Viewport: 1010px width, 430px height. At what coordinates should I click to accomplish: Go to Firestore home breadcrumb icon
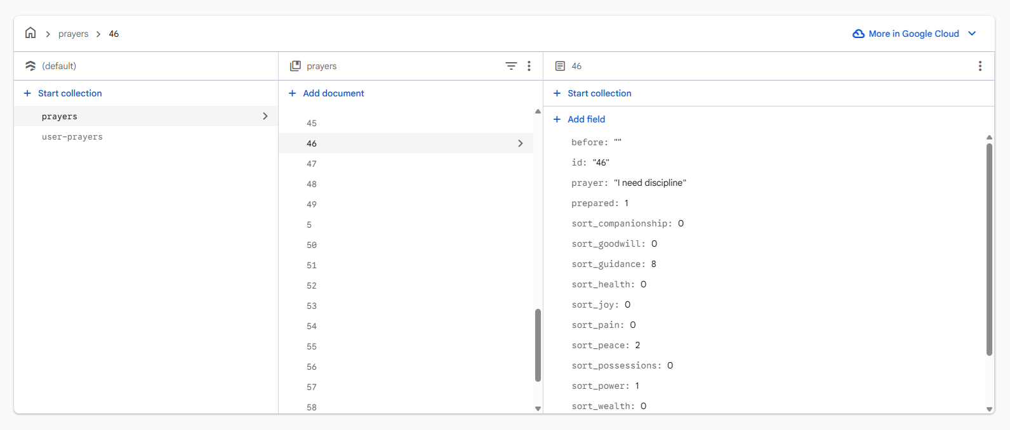[30, 33]
